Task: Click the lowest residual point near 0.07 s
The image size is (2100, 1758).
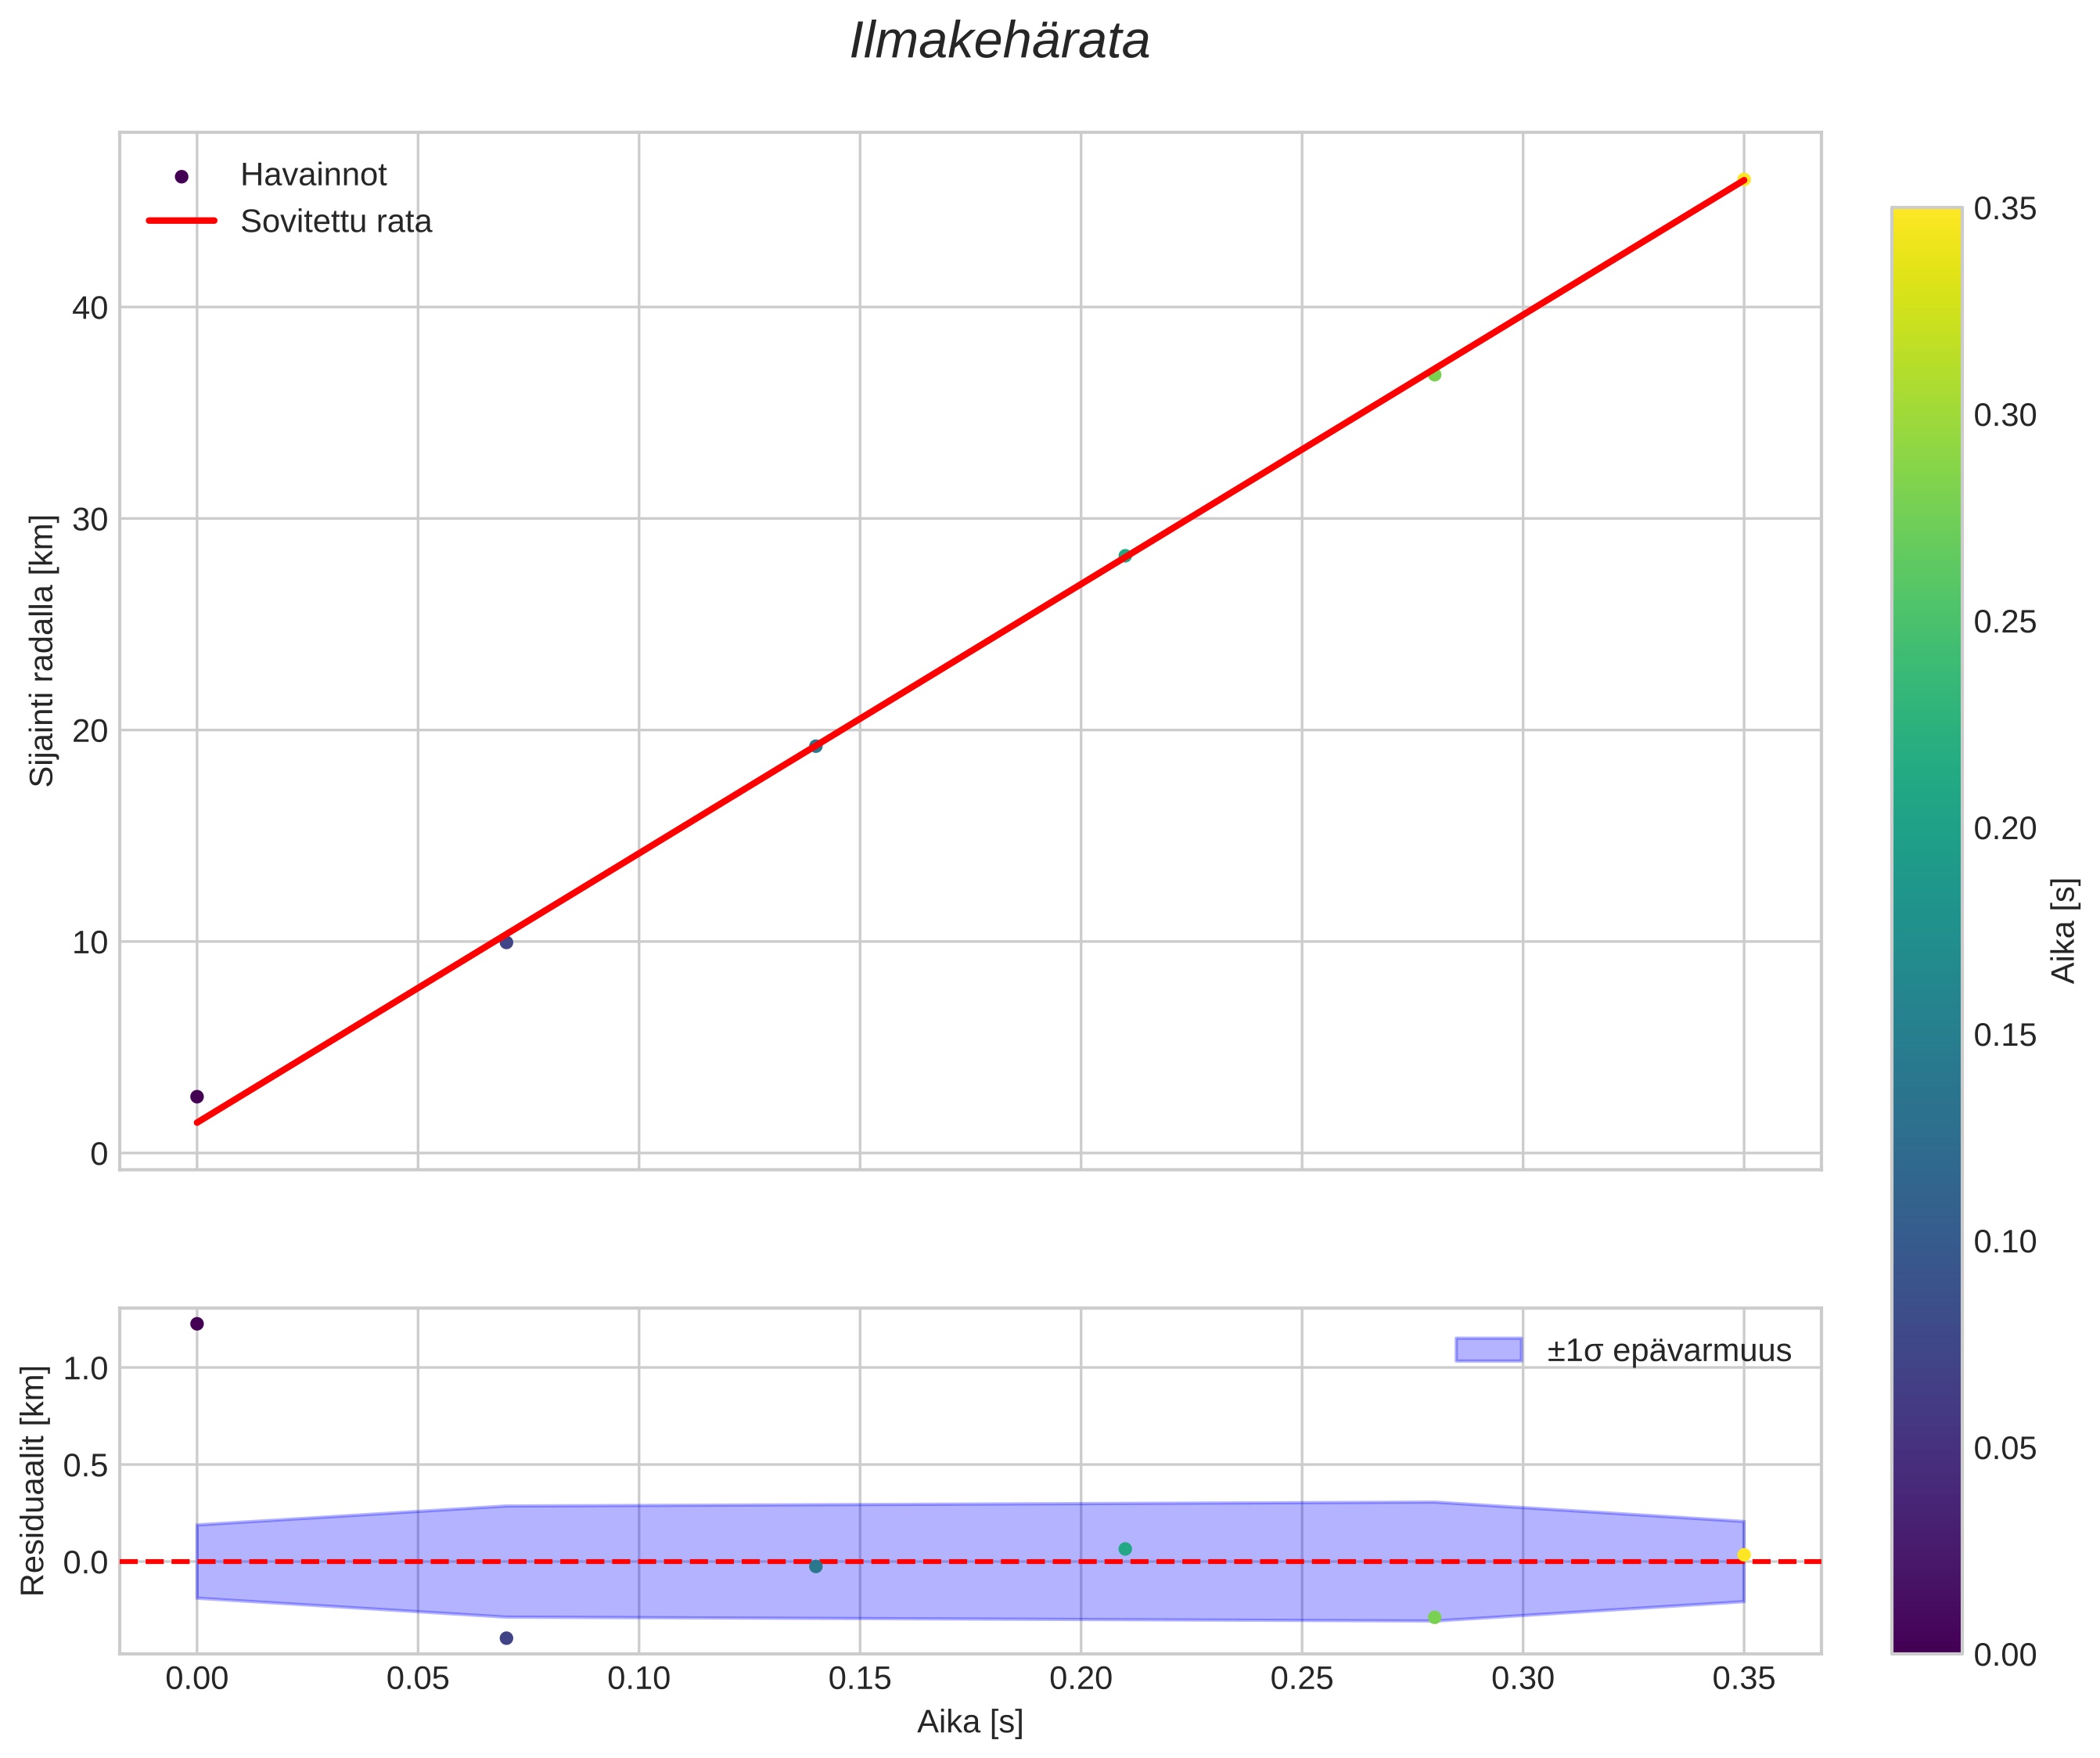Action: 506,1638
